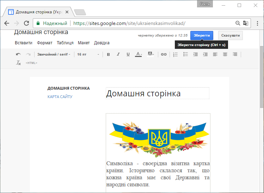
Task: Open the Вставити menu
Action: coord(24,43)
